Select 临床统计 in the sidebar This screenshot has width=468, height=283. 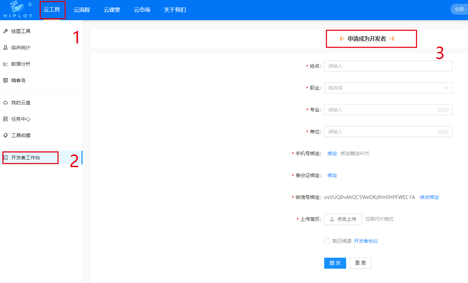pyautogui.click(x=19, y=47)
